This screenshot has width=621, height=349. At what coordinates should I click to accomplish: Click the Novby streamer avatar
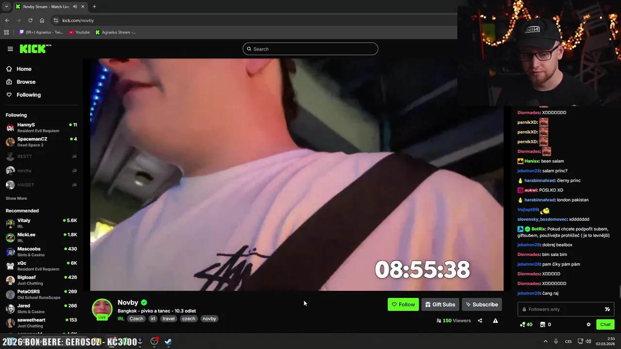(102, 309)
